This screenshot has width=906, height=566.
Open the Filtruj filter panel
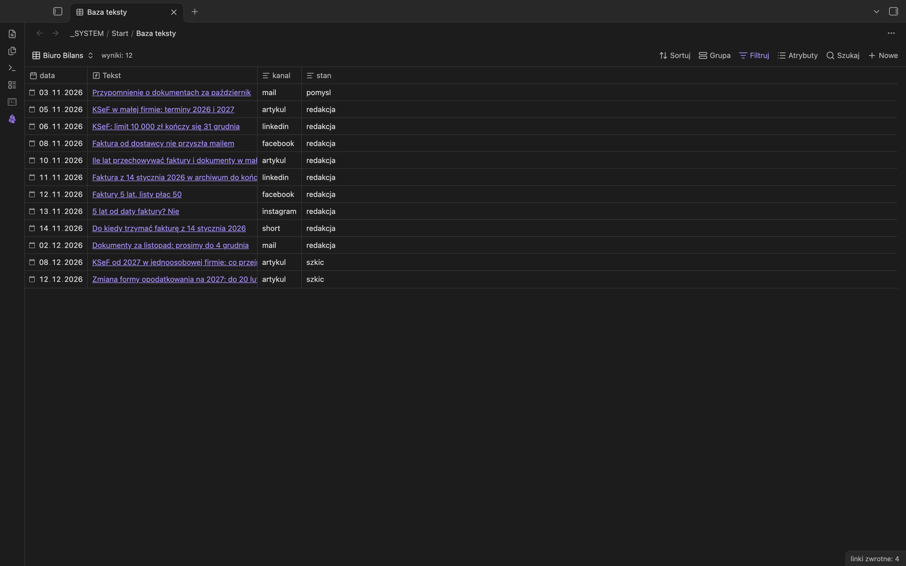[754, 55]
